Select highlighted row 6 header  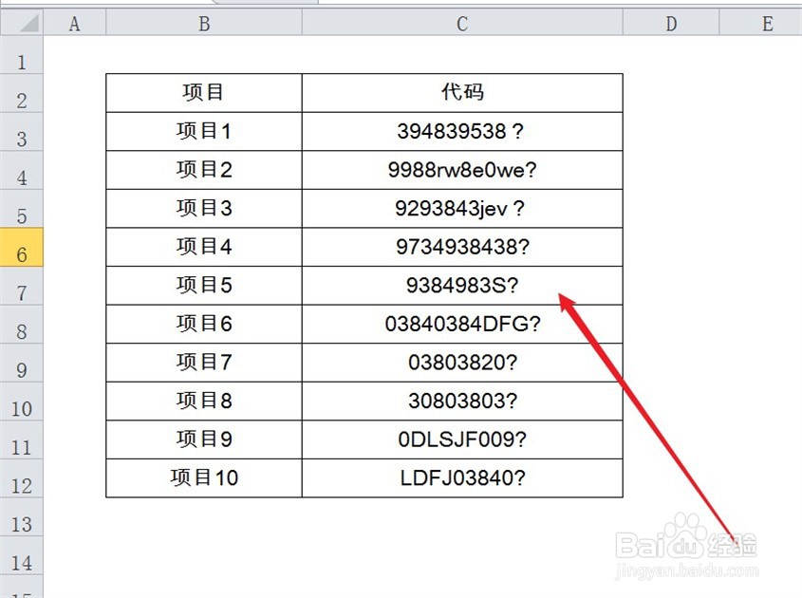click(22, 247)
